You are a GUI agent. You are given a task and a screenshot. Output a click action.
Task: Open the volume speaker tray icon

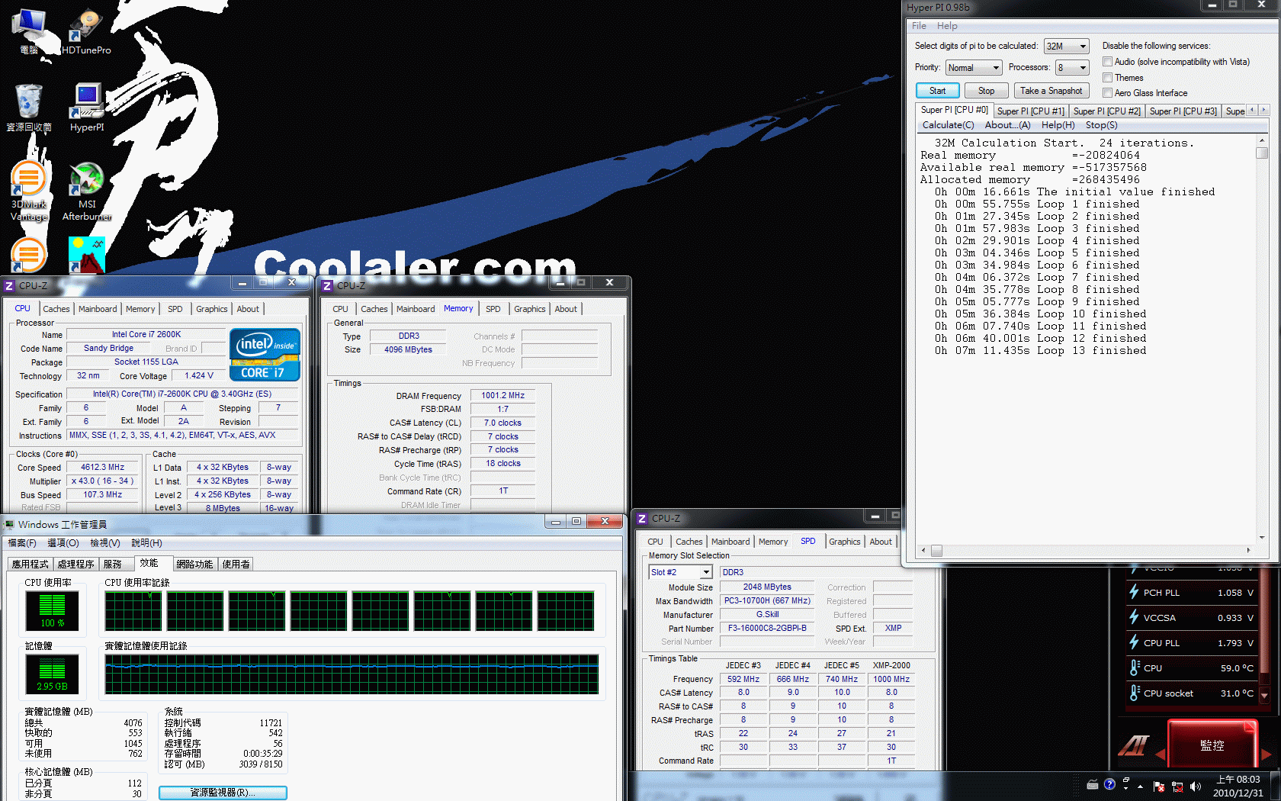[x=1195, y=786]
